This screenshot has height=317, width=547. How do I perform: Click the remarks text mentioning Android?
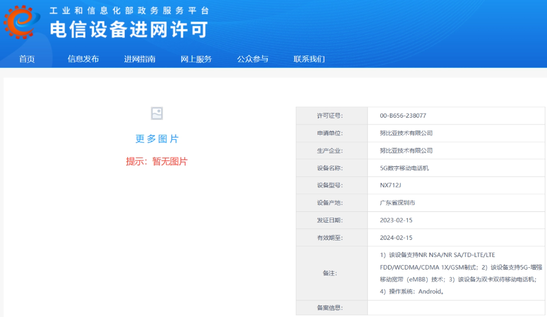(x=461, y=273)
